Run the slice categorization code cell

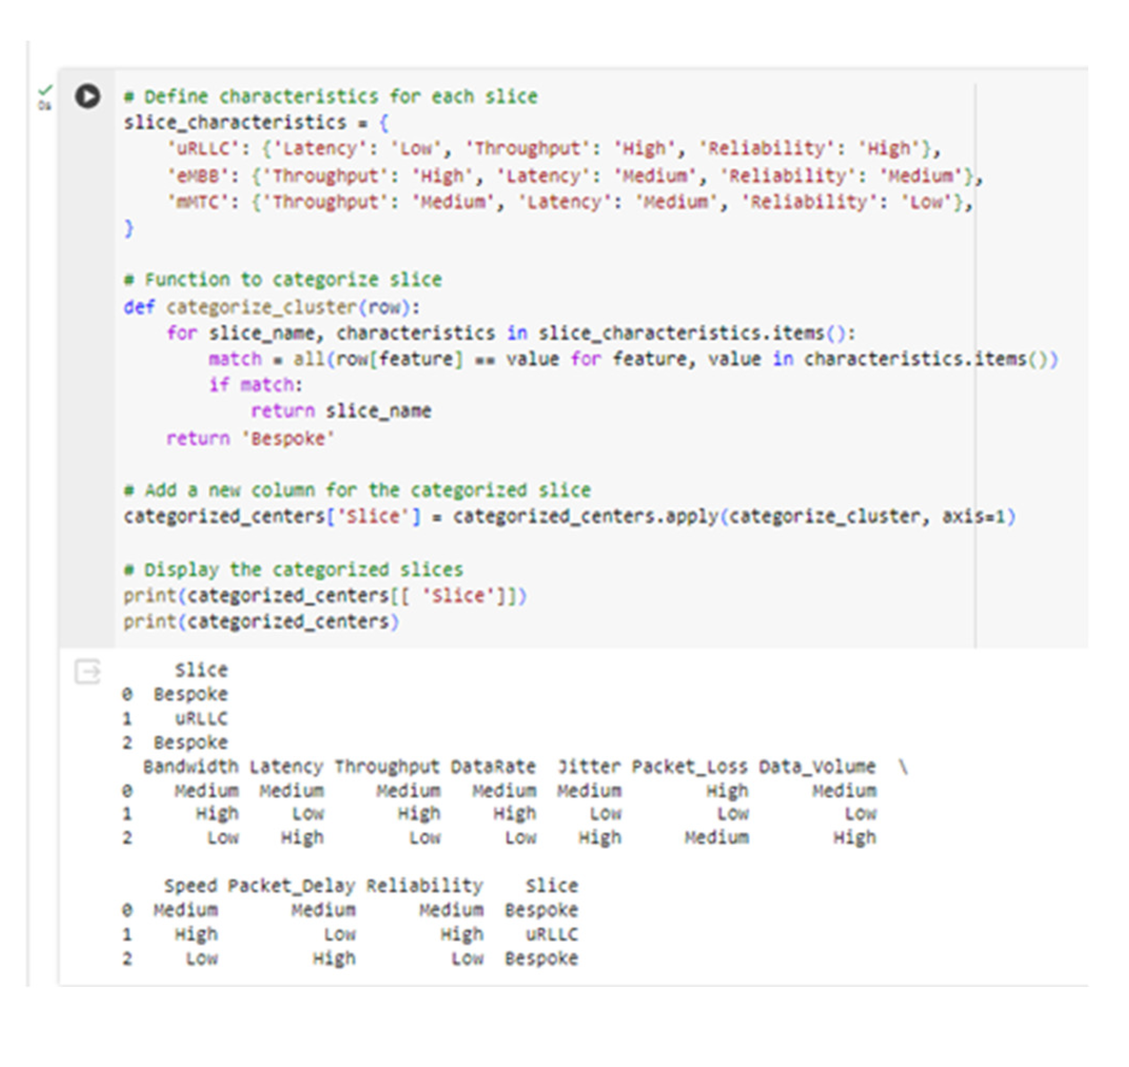tap(87, 95)
